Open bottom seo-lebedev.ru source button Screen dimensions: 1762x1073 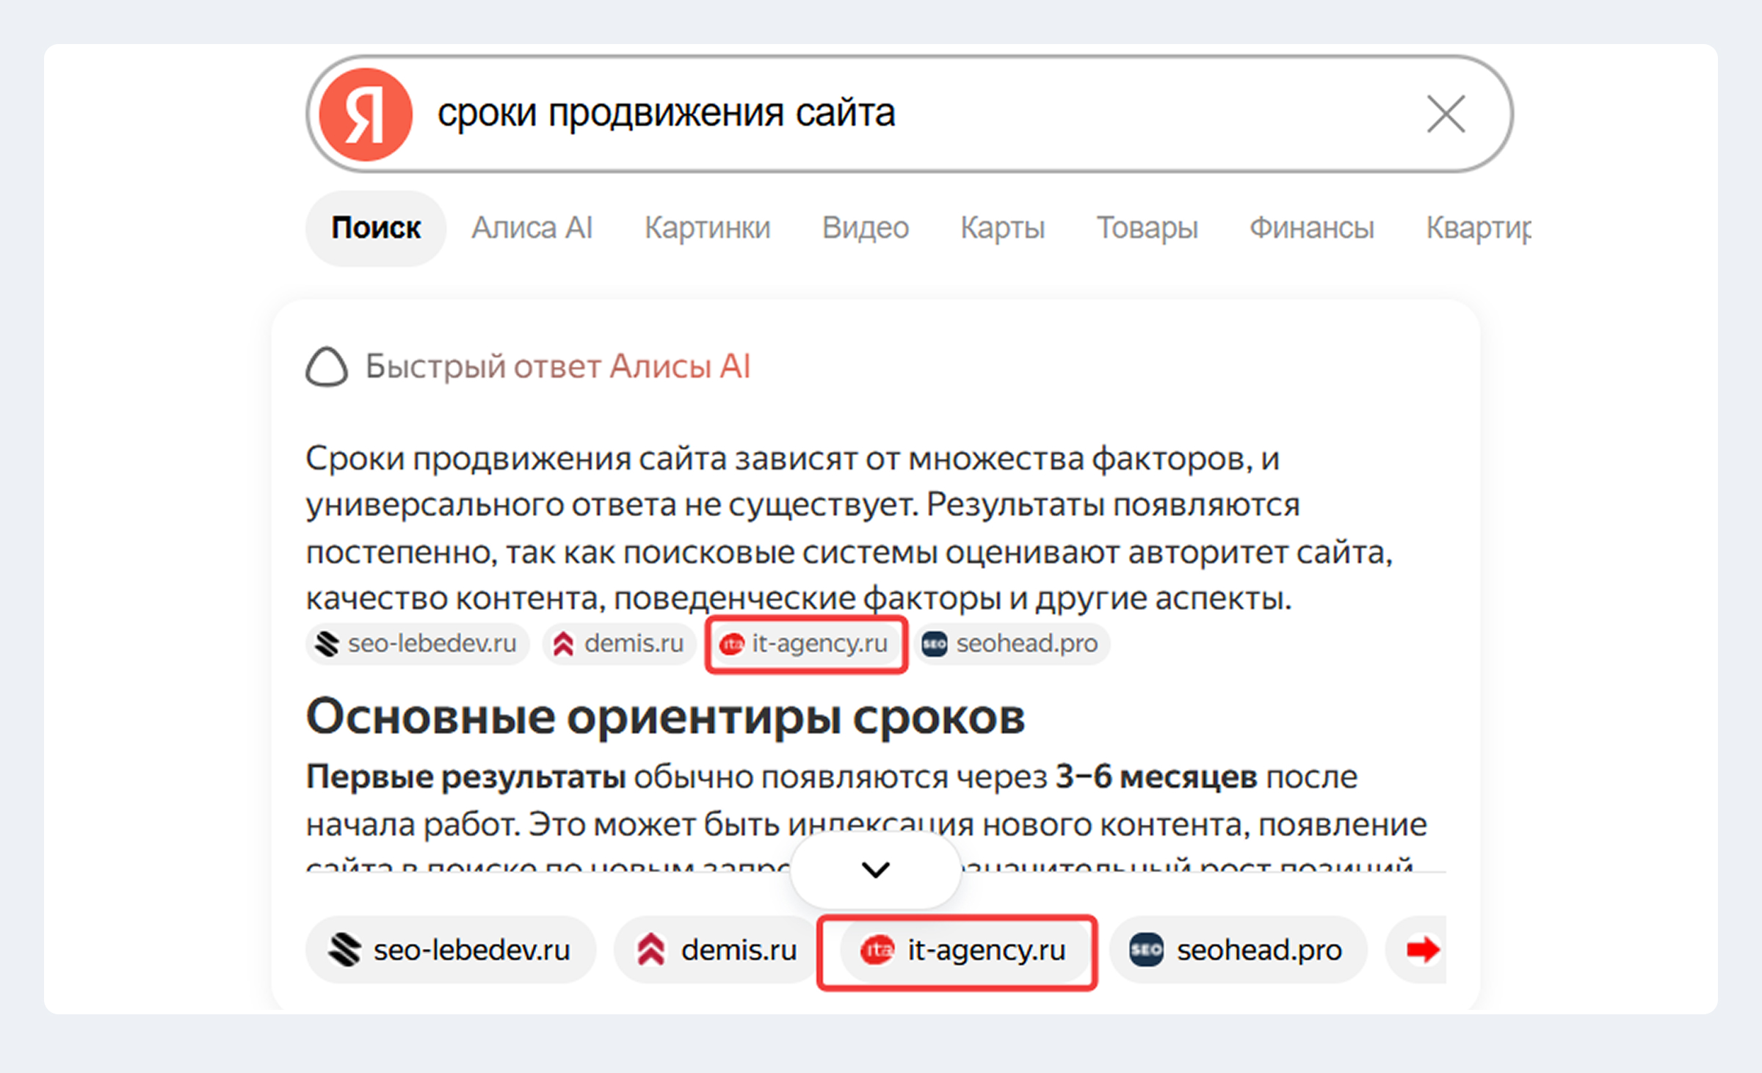pyautogui.click(x=451, y=950)
